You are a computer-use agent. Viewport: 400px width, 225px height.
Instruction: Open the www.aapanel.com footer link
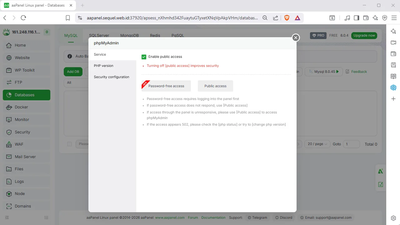tap(170, 217)
